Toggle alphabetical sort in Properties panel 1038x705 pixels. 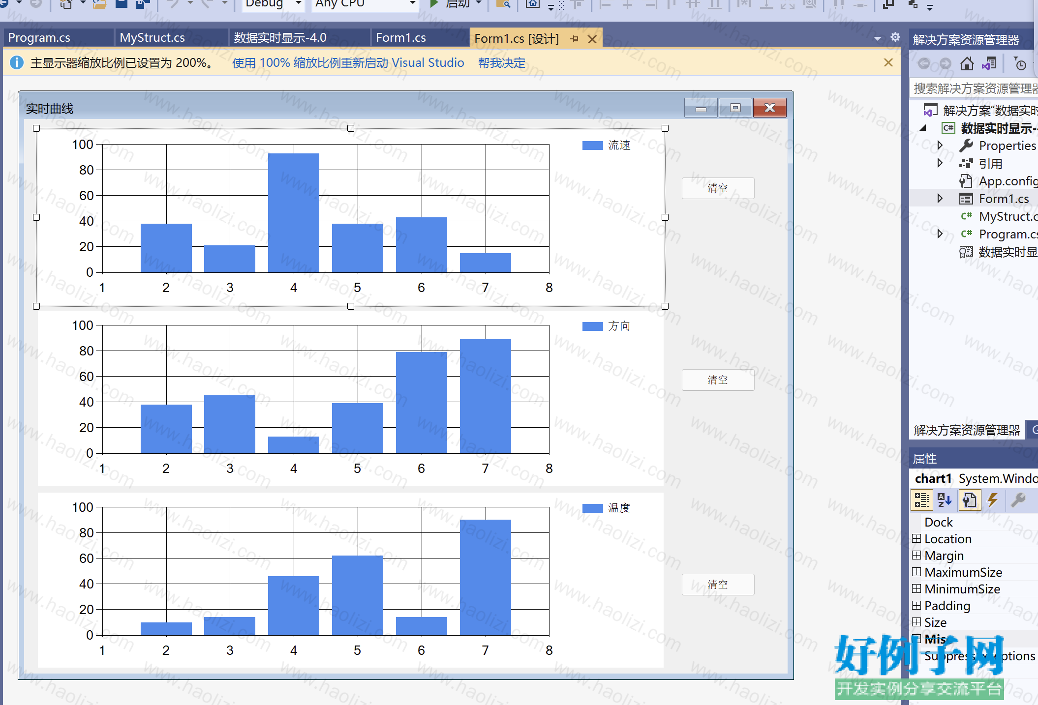(x=945, y=500)
